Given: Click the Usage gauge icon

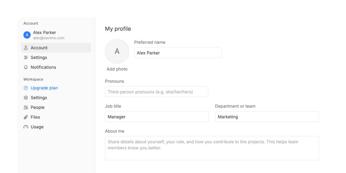Looking at the screenshot, I should point(26,127).
